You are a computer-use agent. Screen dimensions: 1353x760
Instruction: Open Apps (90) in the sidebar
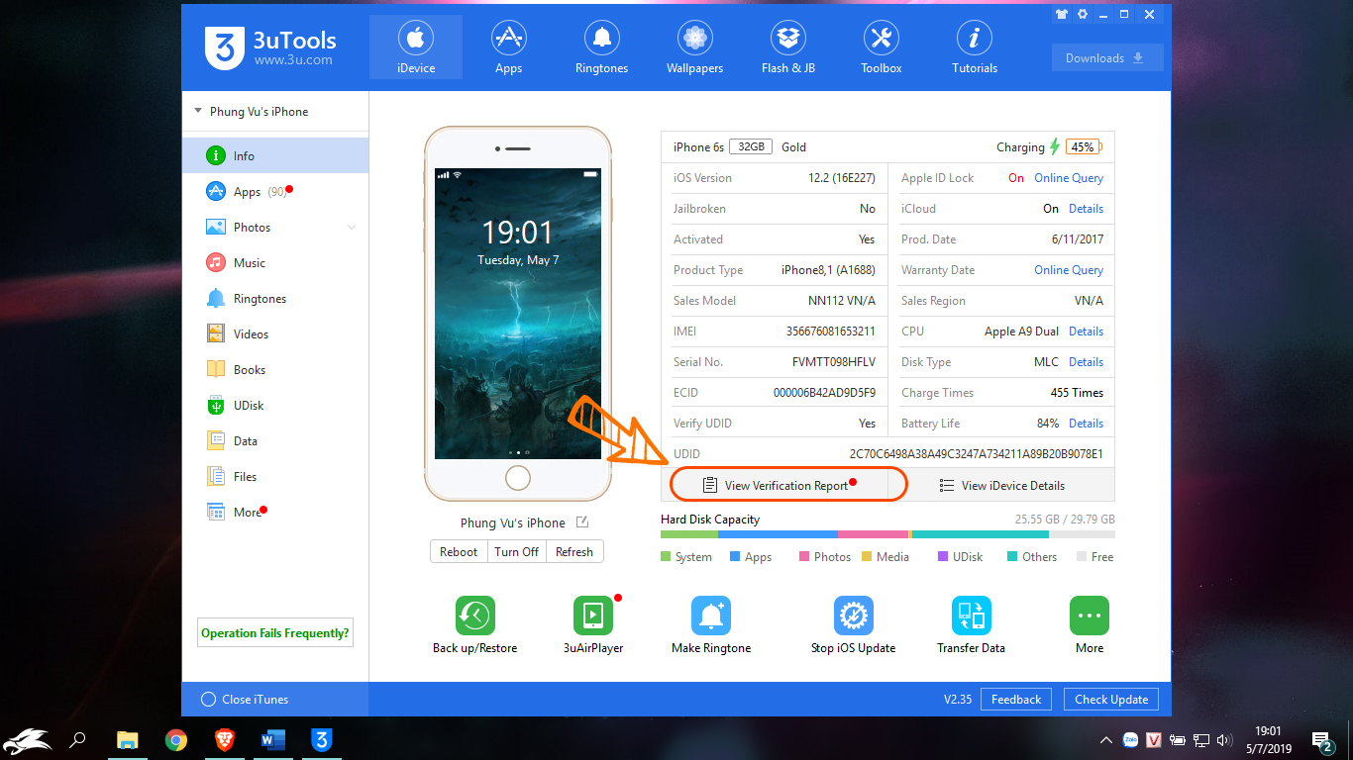pos(275,191)
